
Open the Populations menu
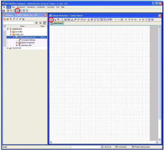(31, 7)
